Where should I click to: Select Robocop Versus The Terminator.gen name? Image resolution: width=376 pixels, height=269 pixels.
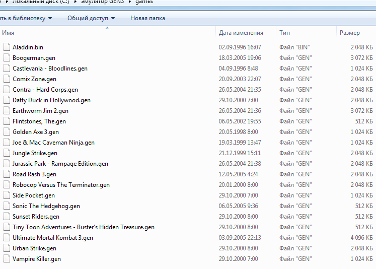click(61, 185)
